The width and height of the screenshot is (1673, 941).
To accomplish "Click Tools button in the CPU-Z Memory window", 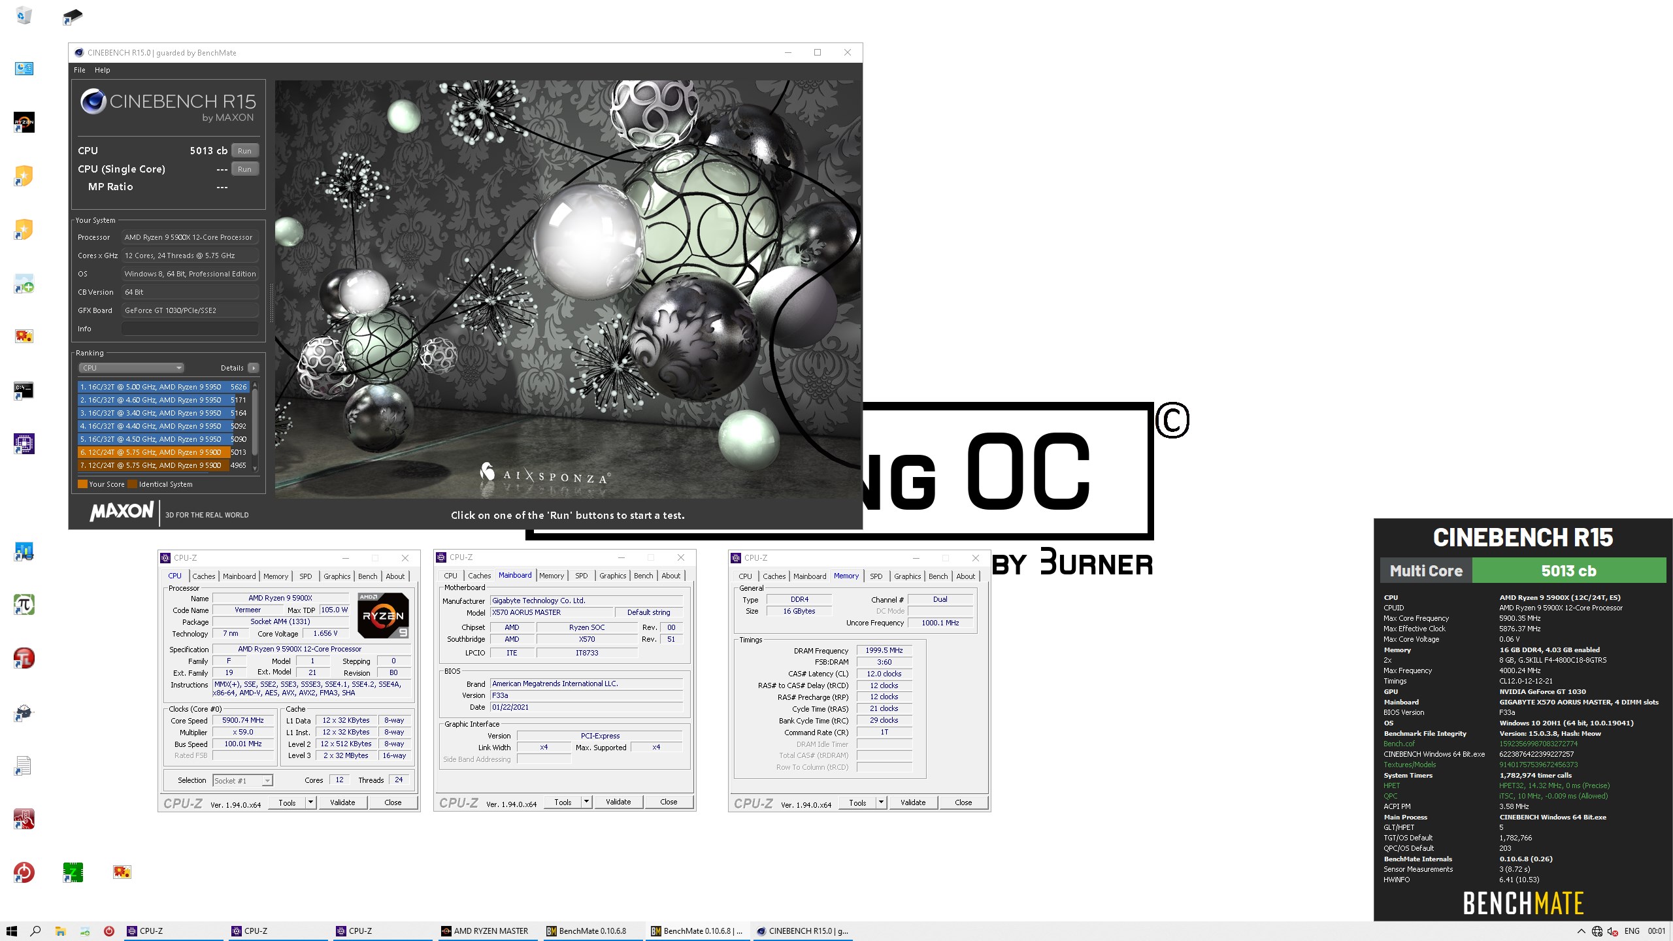I will [857, 802].
